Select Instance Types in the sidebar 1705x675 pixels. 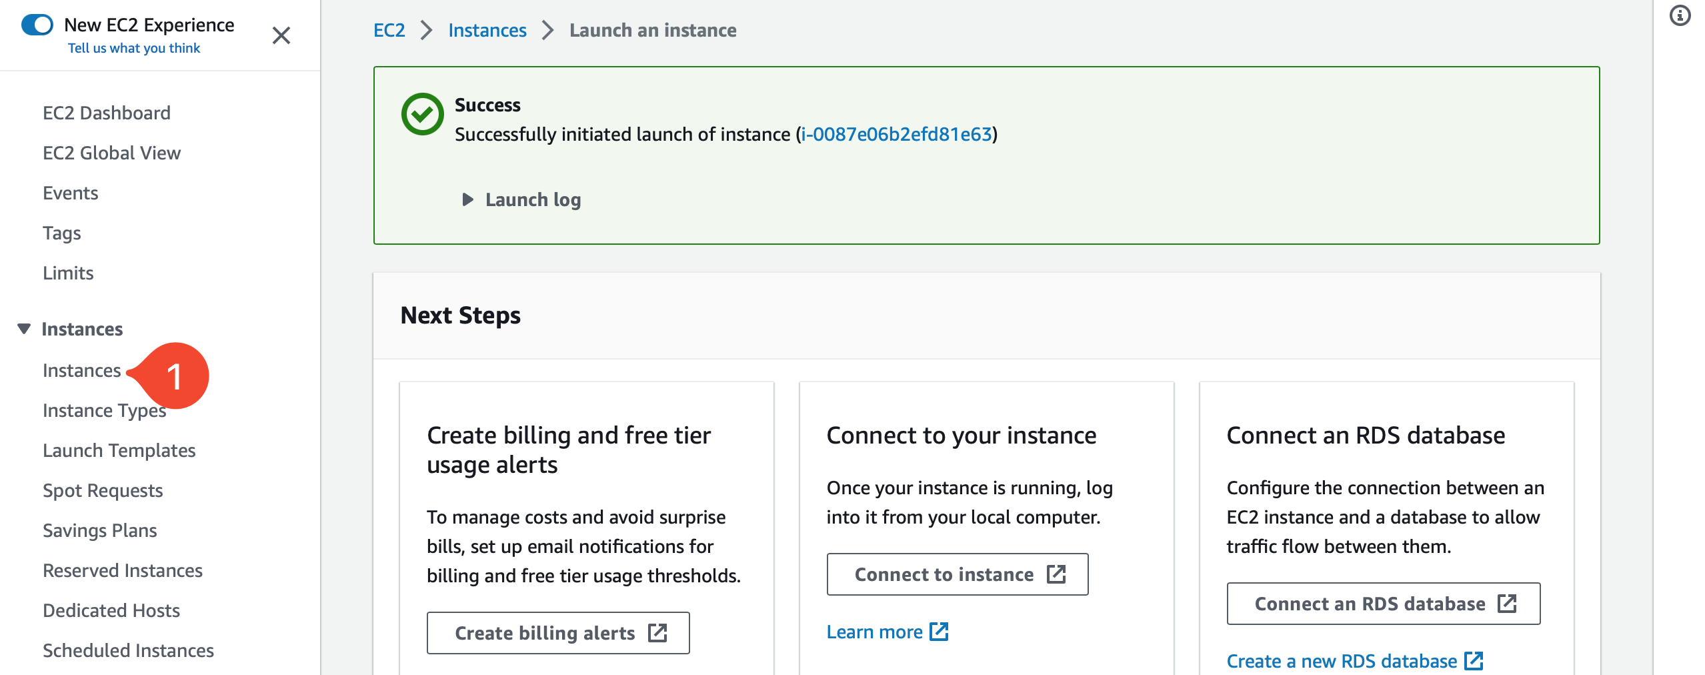click(104, 410)
